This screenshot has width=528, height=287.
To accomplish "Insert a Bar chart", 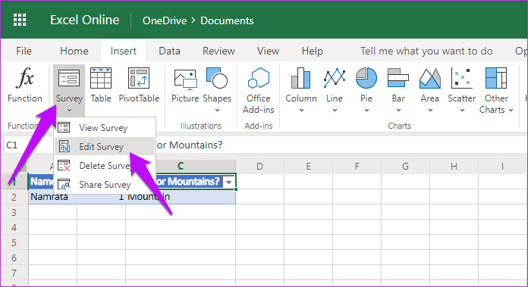I will (398, 78).
